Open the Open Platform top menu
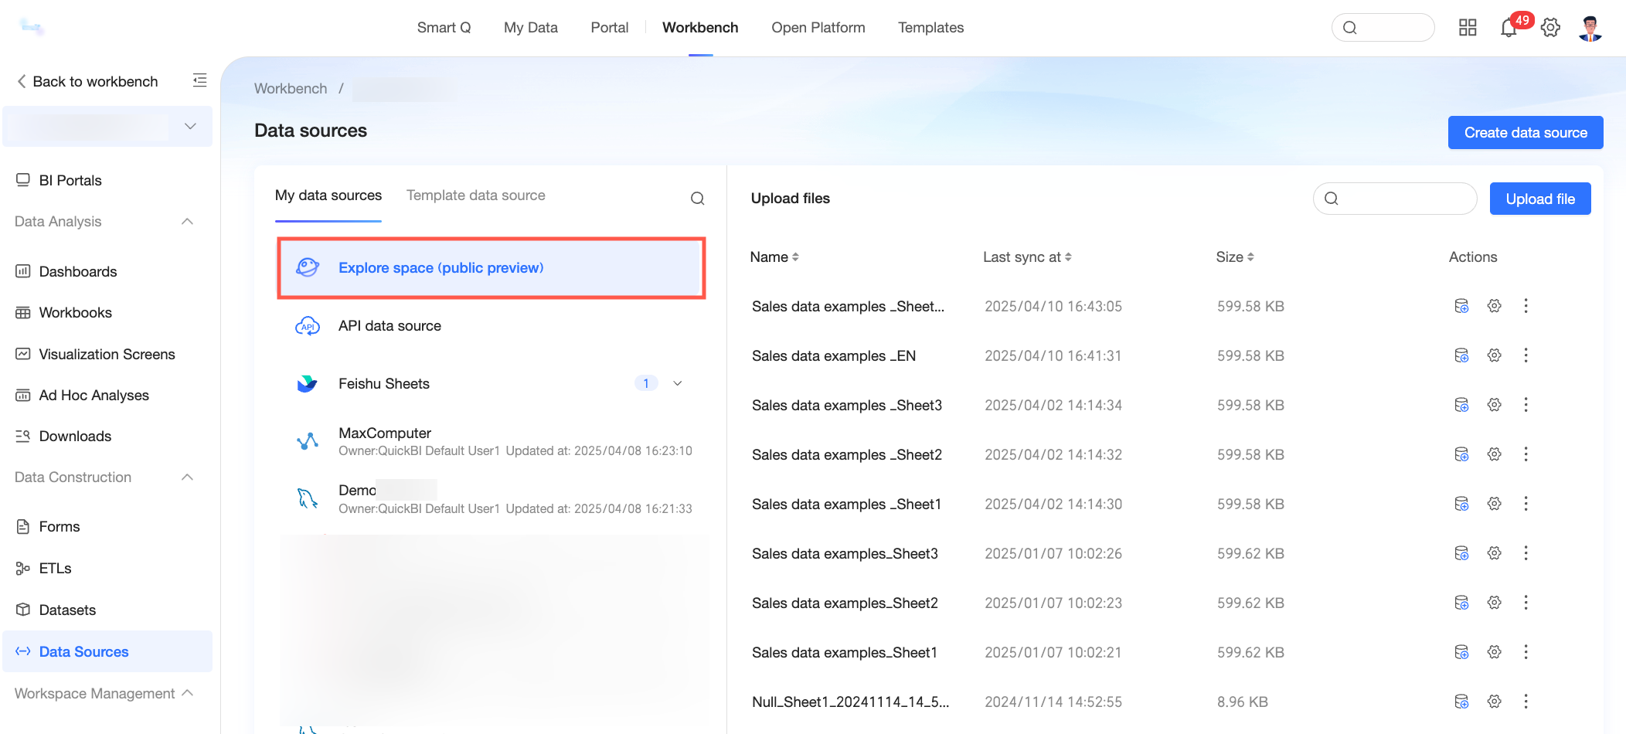Screen dimensions: 1626x734 818,28
